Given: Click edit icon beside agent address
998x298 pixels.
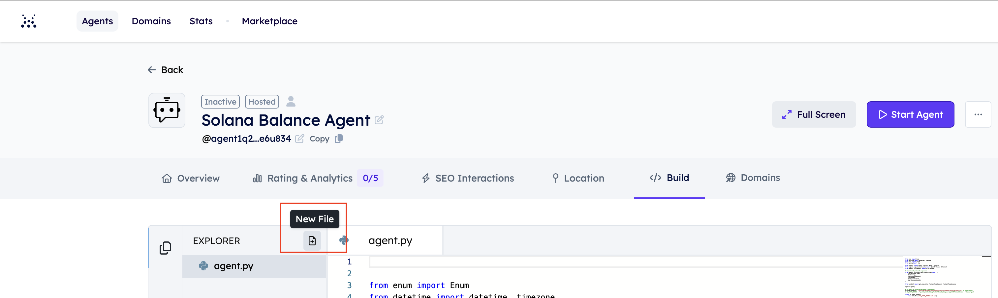Looking at the screenshot, I should (x=299, y=139).
